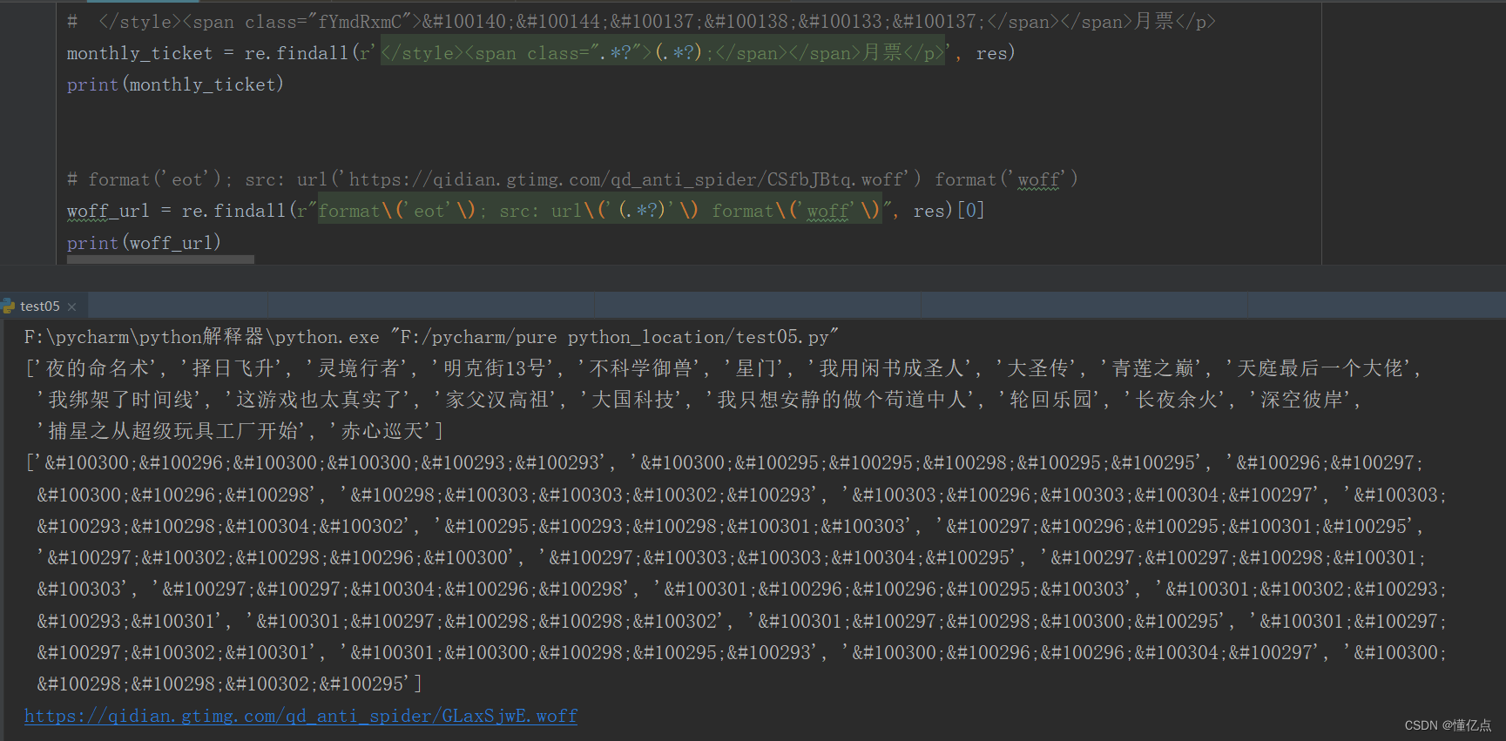Click the editor horizontal scrollbar thumb
The image size is (1506, 741).
(x=160, y=259)
